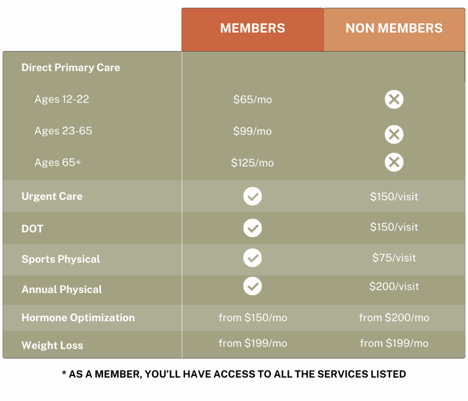
Task: Click the Weight Loss row label
Action: 52,346
